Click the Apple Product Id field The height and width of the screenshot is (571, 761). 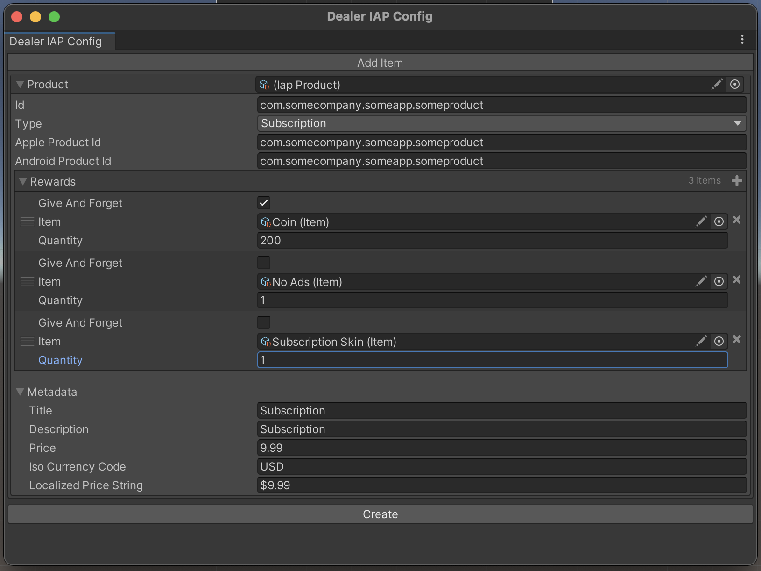[x=501, y=142]
